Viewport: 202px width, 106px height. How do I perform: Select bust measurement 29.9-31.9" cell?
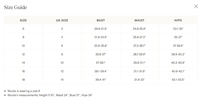pyautogui.click(x=101, y=29)
